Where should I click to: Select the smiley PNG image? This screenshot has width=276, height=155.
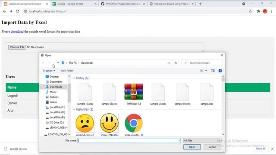point(109,125)
